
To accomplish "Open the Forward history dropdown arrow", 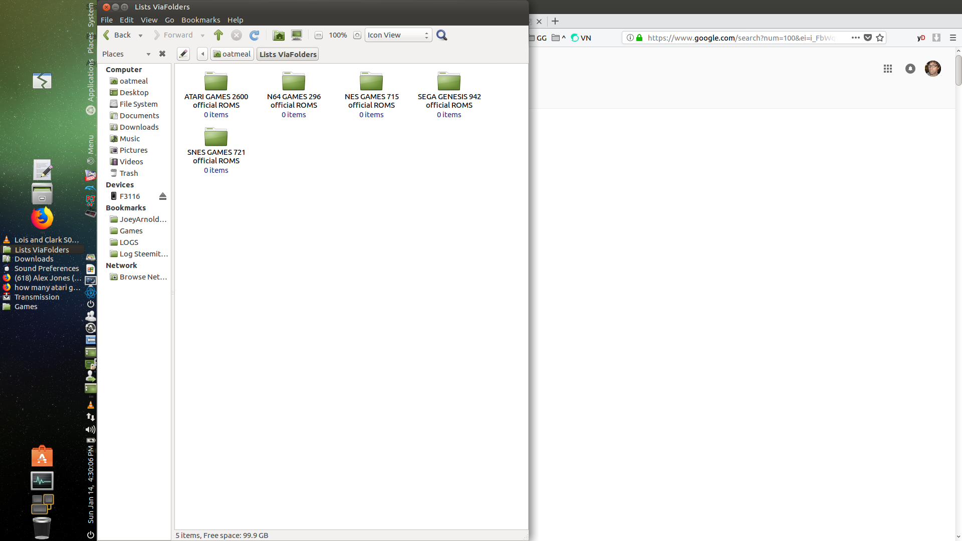I will click(202, 36).
